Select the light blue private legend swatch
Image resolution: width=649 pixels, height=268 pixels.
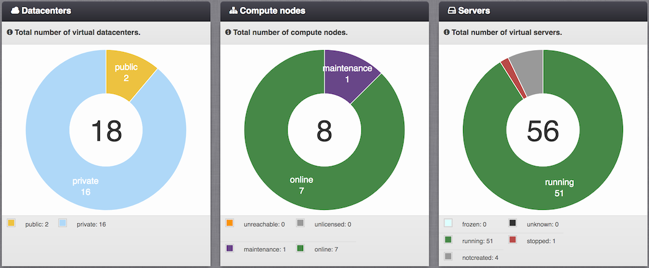click(x=63, y=223)
